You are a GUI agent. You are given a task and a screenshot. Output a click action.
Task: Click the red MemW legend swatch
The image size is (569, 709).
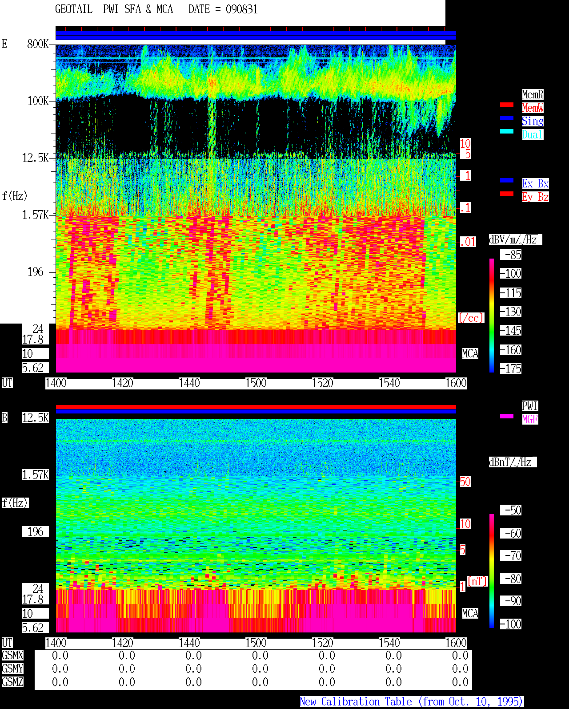(507, 105)
